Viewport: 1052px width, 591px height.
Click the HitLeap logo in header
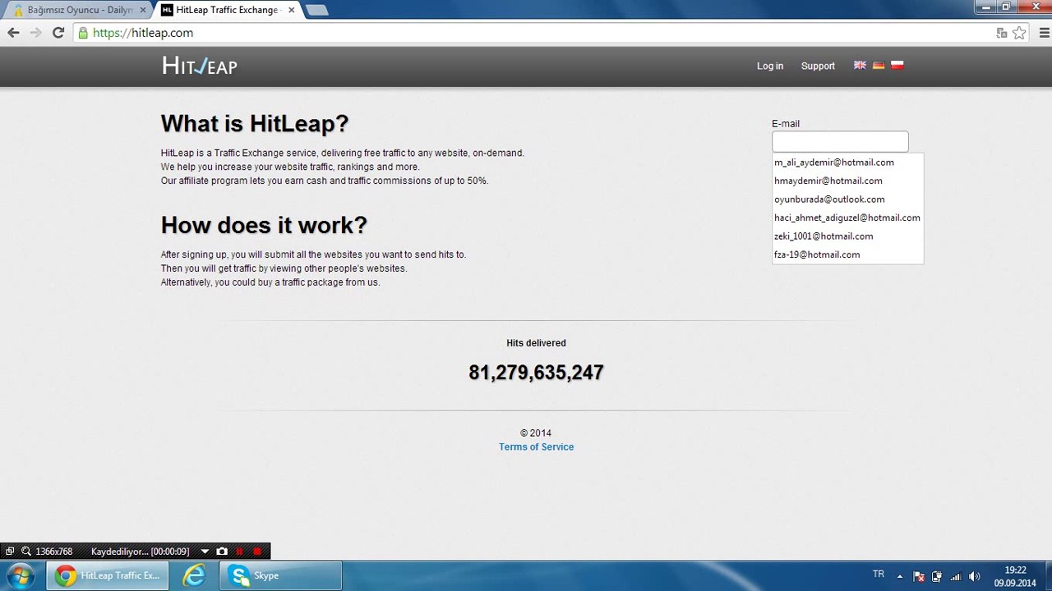pos(199,66)
